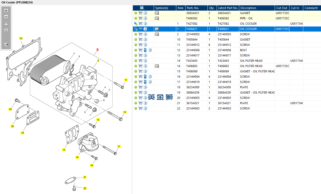
Task: Sort by the Symbol(s) column header
Action: coord(165,8)
